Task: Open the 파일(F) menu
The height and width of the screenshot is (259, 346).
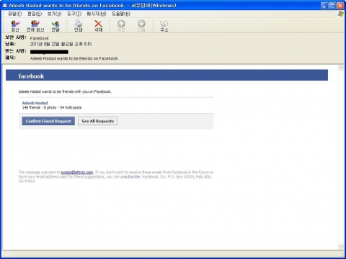Action: (15, 14)
